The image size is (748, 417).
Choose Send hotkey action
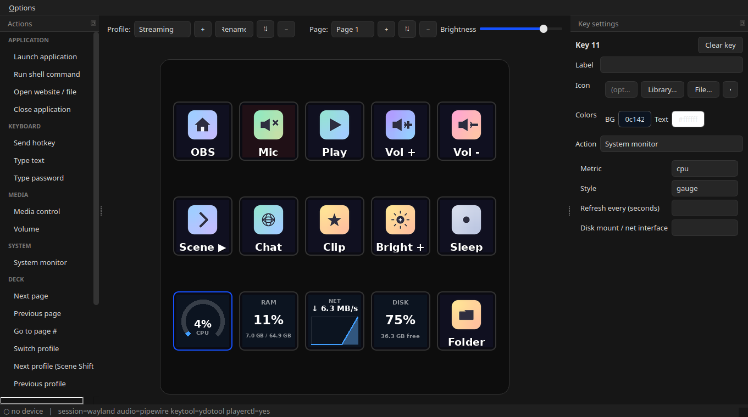35,143
